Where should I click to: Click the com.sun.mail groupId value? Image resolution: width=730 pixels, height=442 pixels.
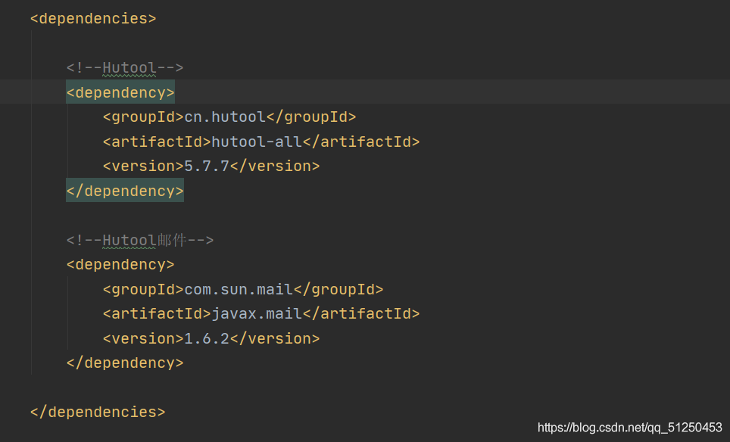pos(239,289)
